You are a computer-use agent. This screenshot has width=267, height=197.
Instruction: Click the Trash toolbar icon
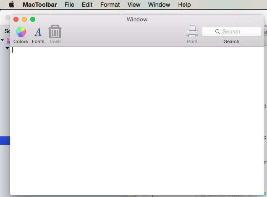pos(55,31)
